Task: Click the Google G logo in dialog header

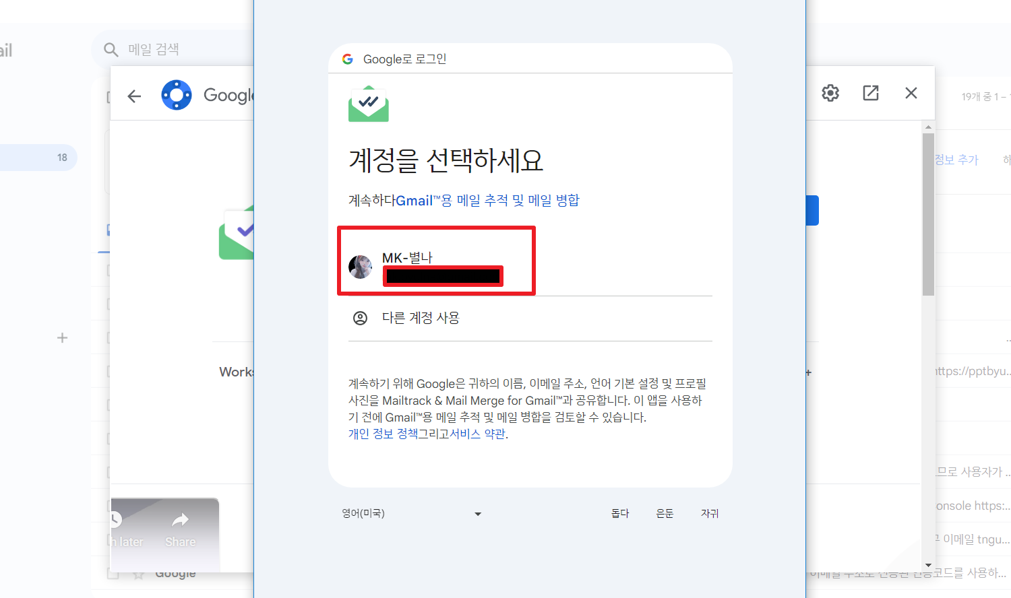Action: coord(348,59)
